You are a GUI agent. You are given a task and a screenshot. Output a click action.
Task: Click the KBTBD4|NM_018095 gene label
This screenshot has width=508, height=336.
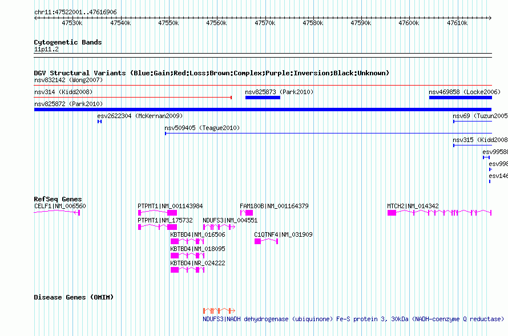[197, 249]
